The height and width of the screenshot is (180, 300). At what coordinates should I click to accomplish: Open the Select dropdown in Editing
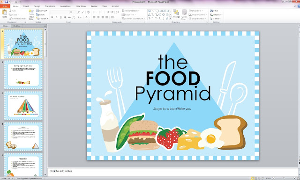pos(216,19)
